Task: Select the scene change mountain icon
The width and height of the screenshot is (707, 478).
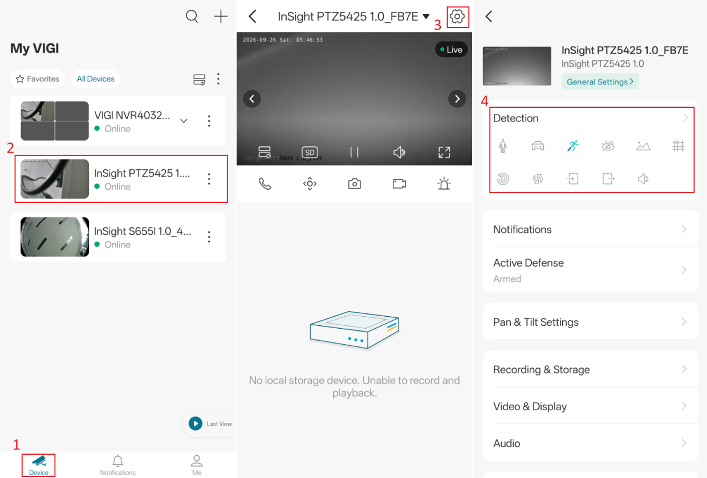Action: (x=643, y=146)
